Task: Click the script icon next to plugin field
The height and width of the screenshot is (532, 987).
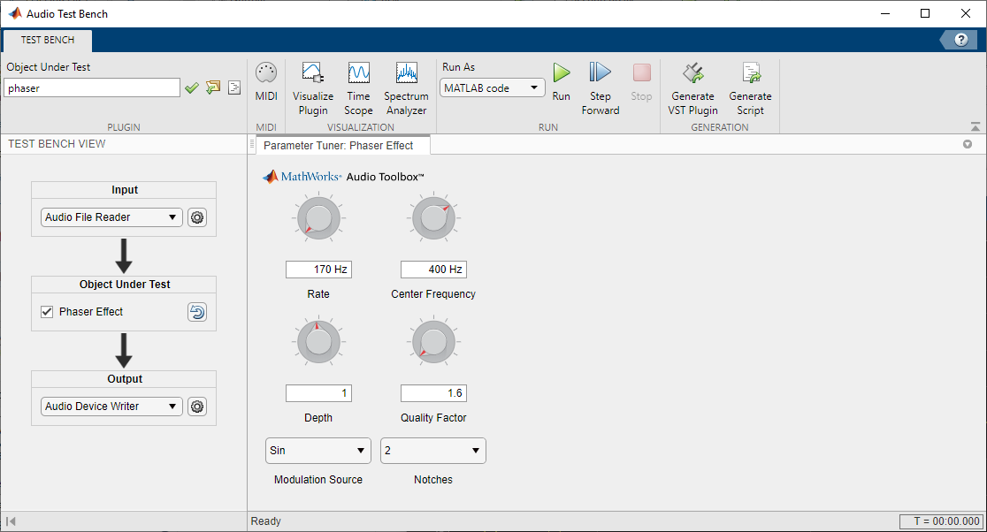Action: [x=234, y=87]
